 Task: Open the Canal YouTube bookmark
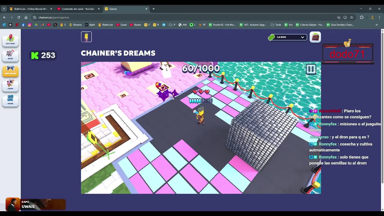121,25
